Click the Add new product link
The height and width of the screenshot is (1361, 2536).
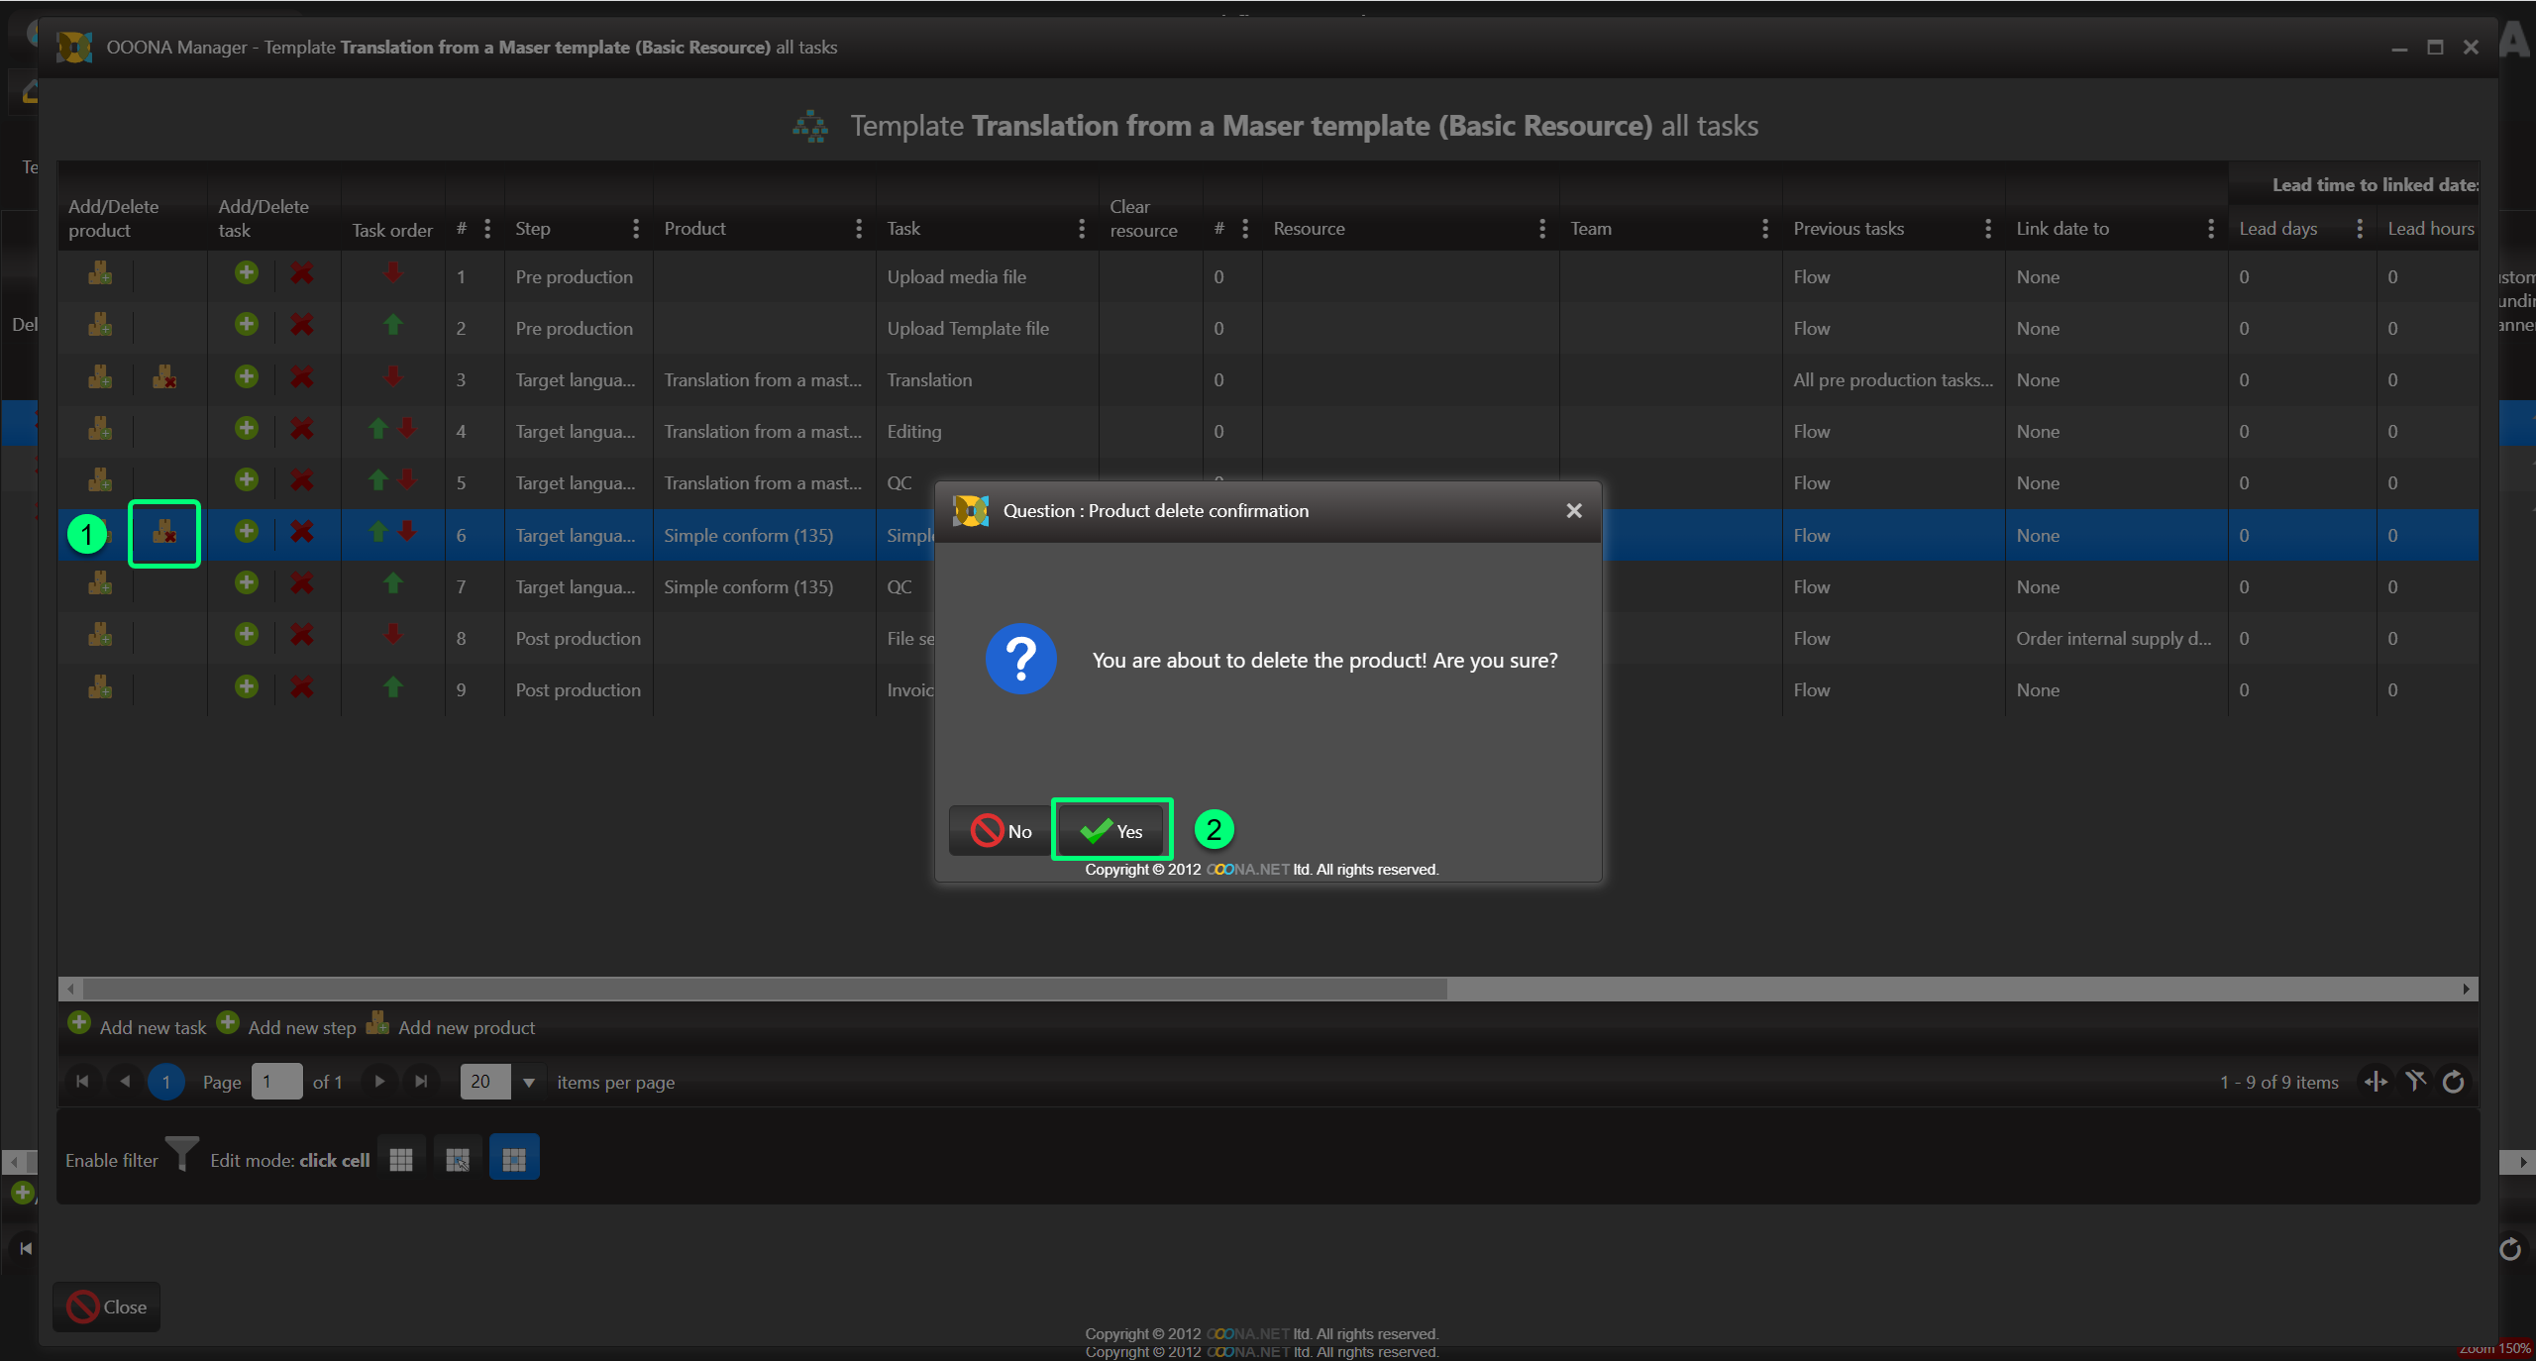click(466, 1027)
